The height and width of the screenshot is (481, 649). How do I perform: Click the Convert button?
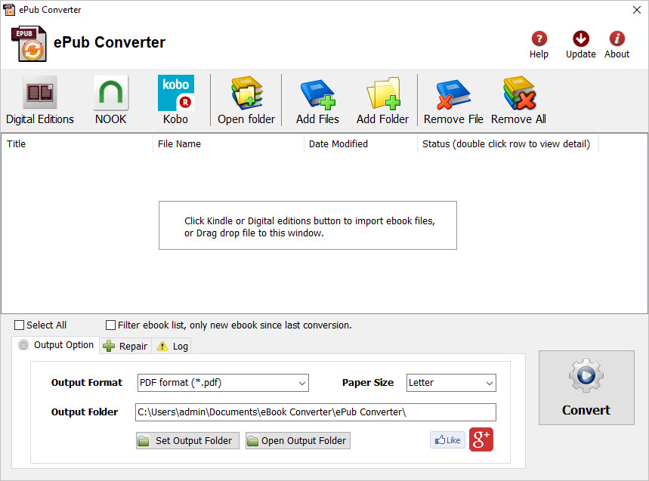coord(586,387)
